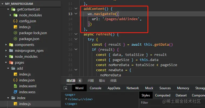Click the add folder icon
Screen dimensions: 205x108
coord(13,69)
